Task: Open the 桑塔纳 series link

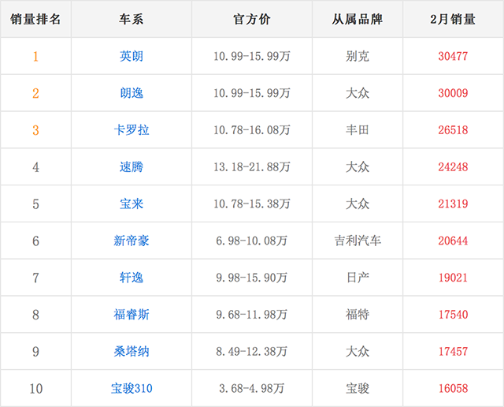Action: coord(132,351)
